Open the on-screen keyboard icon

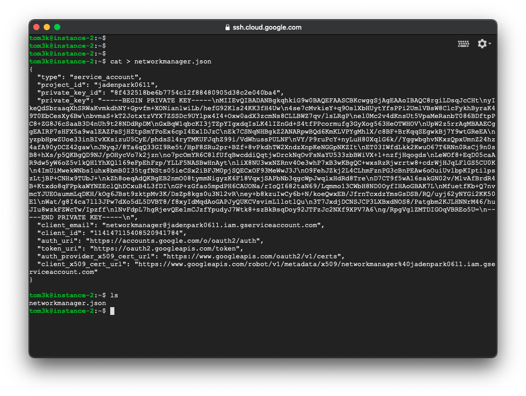tap(463, 44)
